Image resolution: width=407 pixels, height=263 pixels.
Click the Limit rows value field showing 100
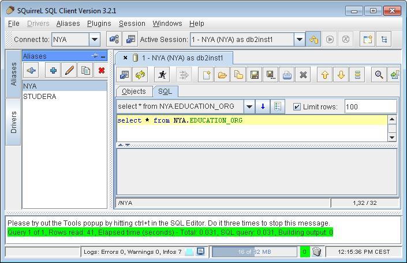click(x=371, y=106)
